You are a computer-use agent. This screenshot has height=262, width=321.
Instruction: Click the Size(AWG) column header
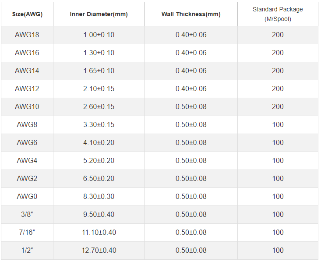click(x=27, y=14)
